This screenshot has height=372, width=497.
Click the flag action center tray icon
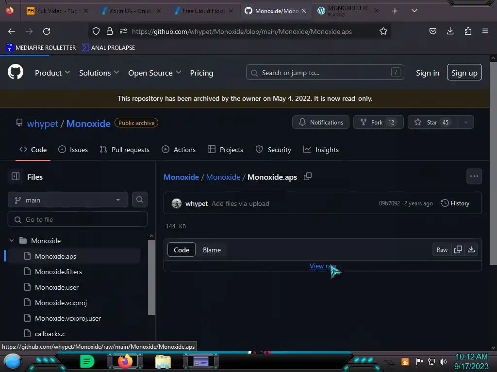click(419, 361)
